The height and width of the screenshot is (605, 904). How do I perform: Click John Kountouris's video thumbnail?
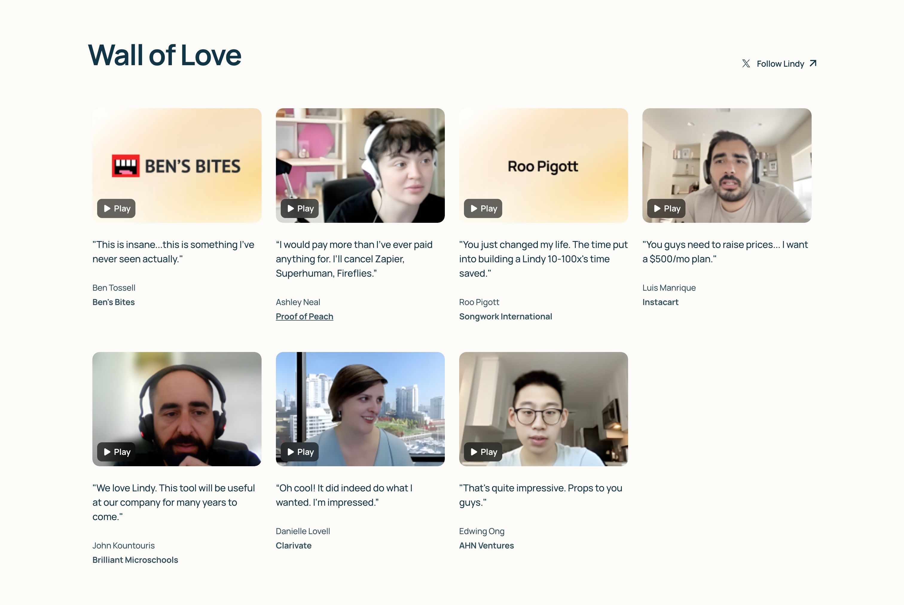[177, 409]
